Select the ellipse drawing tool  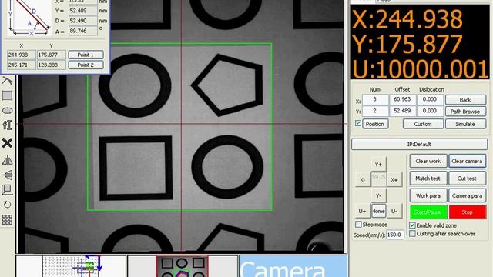[7, 111]
